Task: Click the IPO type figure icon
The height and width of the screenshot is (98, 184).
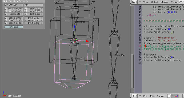Action: click(181, 2)
